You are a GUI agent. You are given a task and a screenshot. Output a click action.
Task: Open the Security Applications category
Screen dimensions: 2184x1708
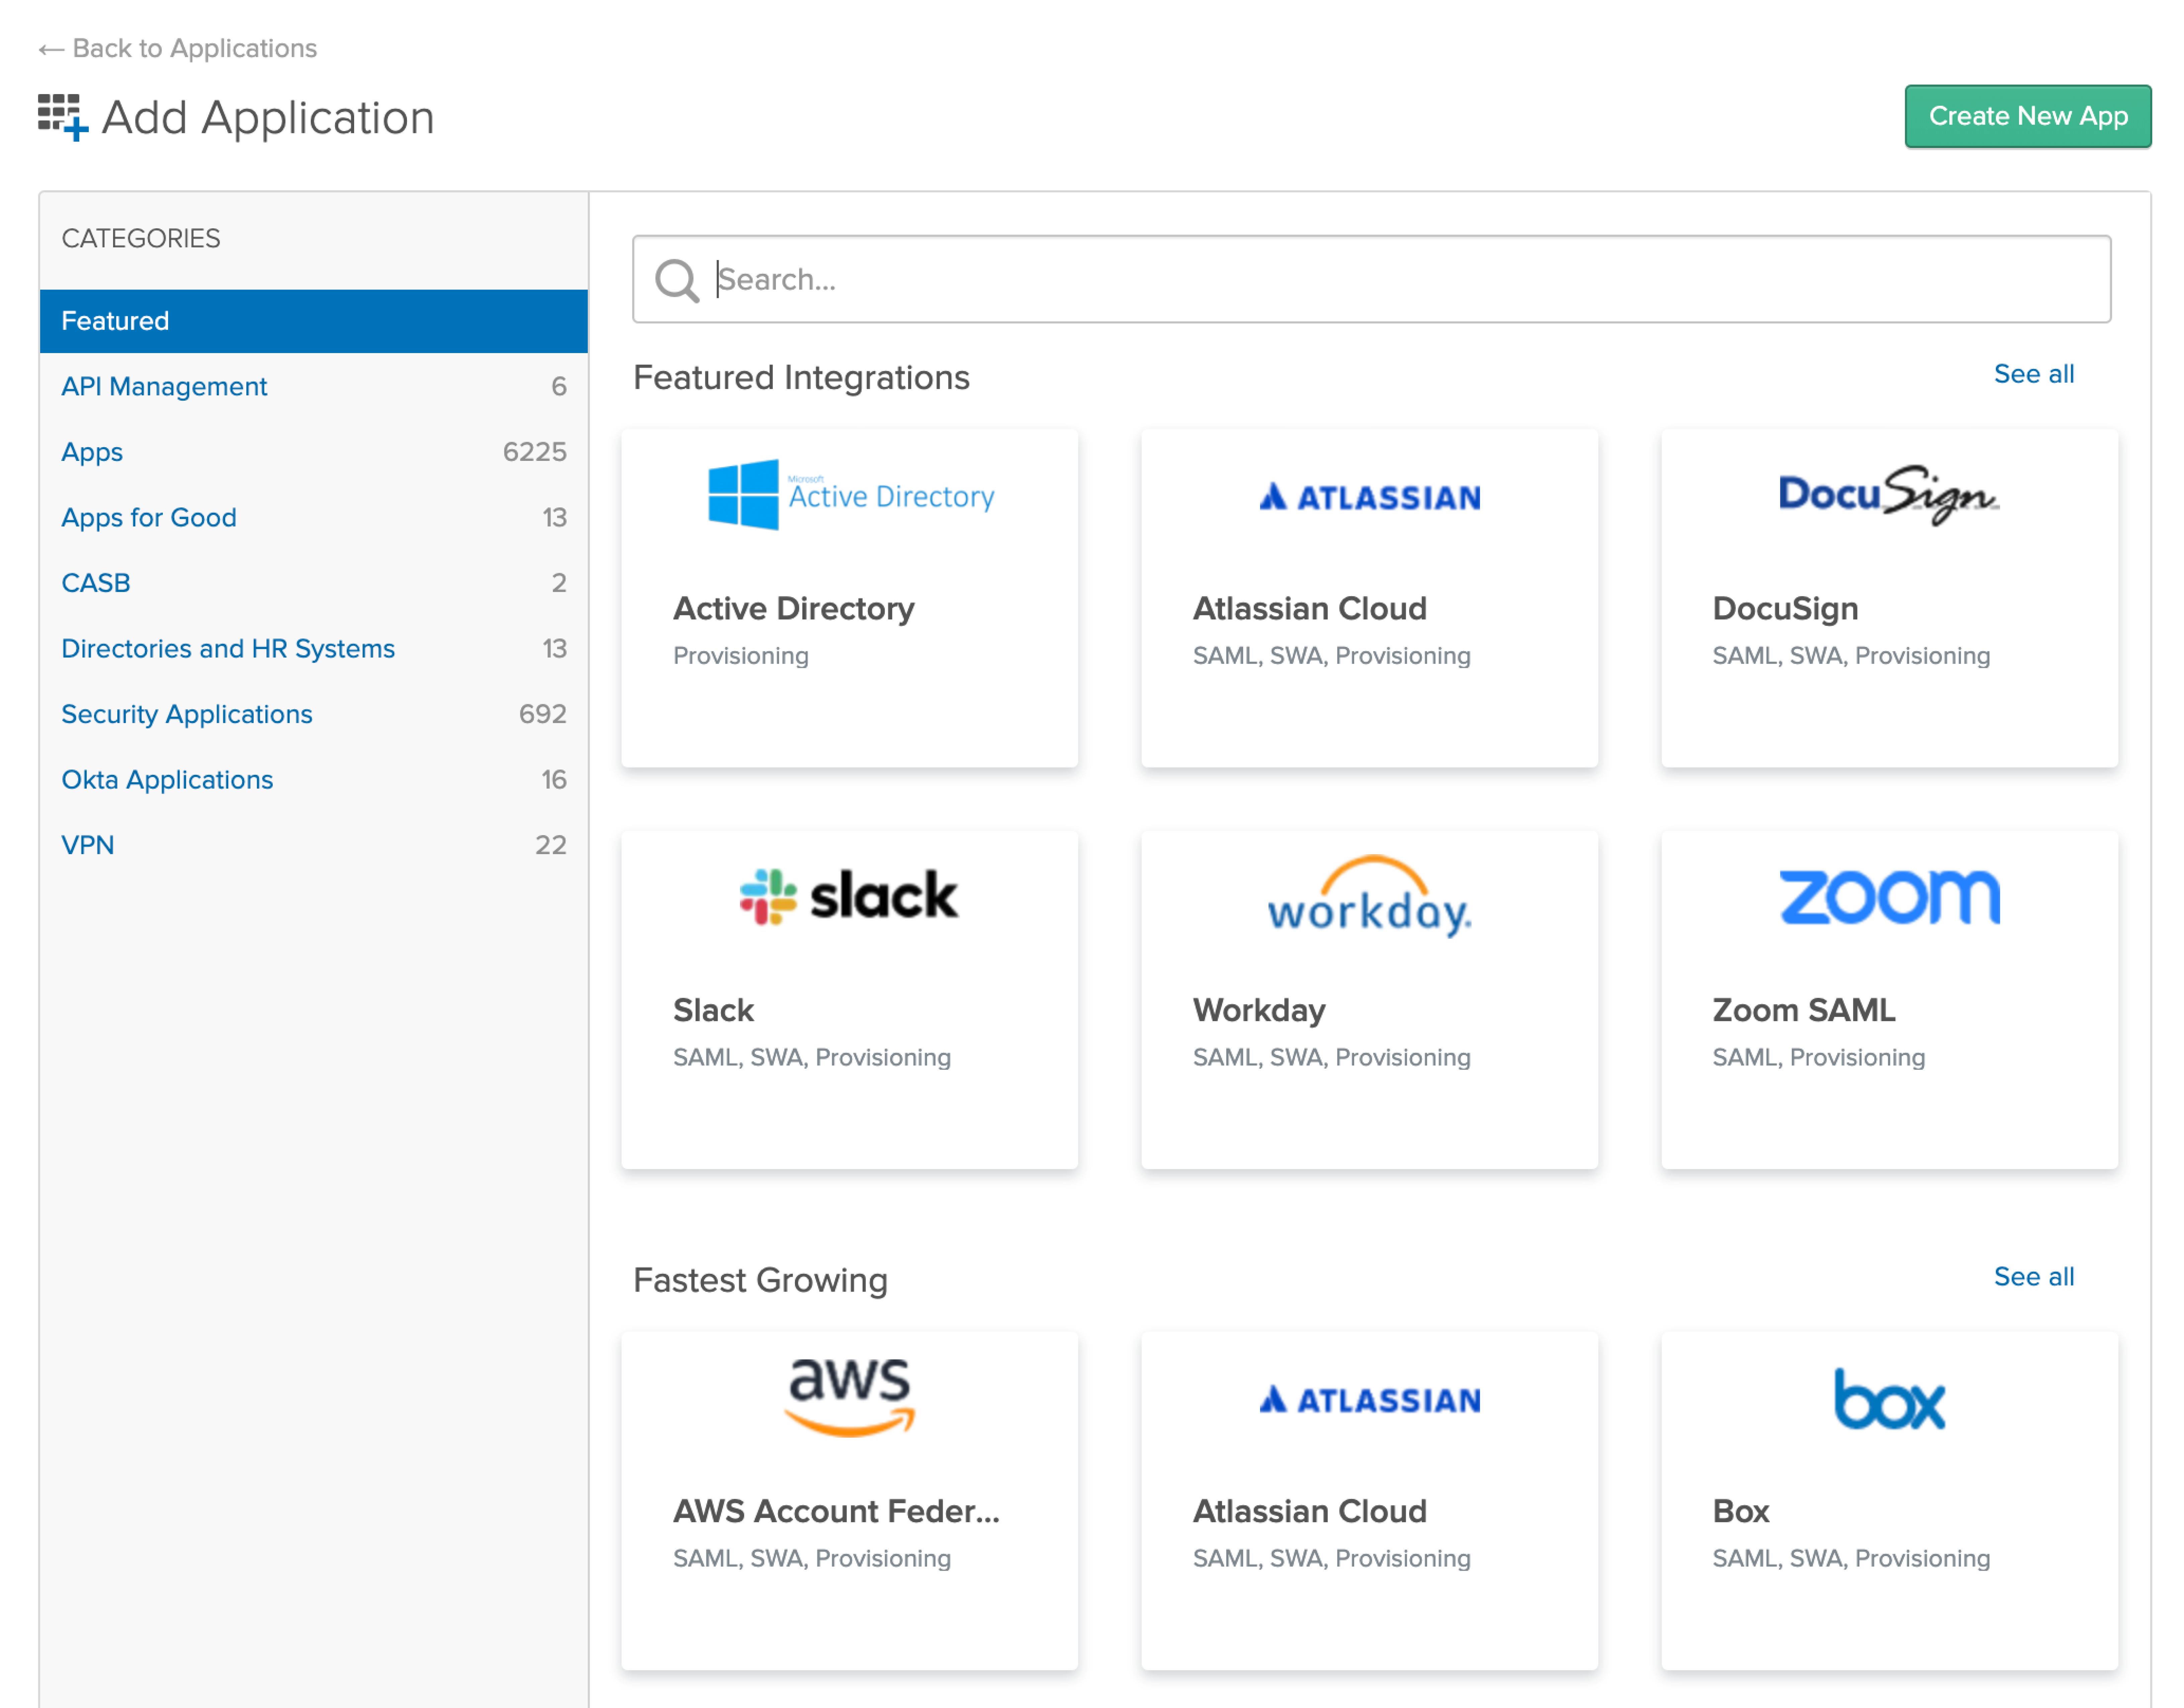[x=187, y=714]
